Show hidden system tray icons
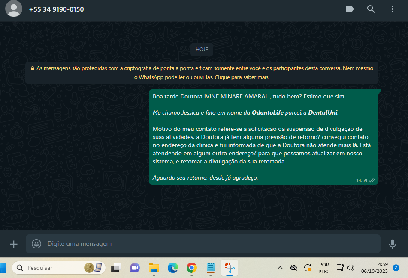 click(x=280, y=268)
